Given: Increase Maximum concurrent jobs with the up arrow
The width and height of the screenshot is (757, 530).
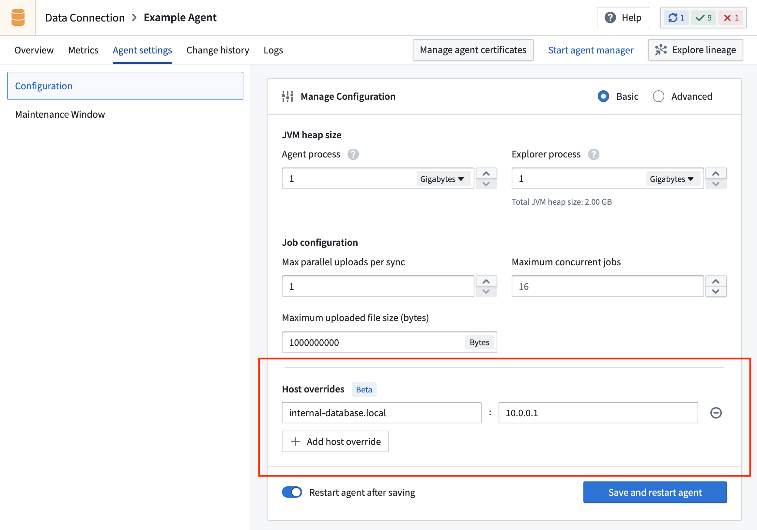Looking at the screenshot, I should (x=716, y=282).
